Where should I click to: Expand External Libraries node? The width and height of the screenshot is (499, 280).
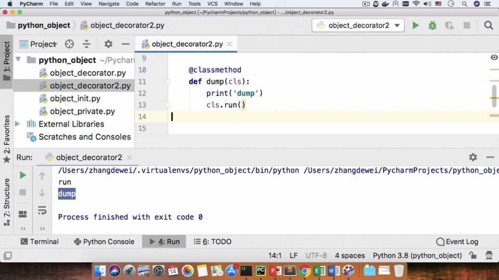coord(18,124)
